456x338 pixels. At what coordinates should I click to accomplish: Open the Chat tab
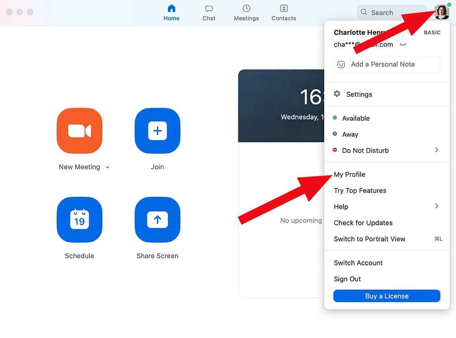[x=209, y=13]
